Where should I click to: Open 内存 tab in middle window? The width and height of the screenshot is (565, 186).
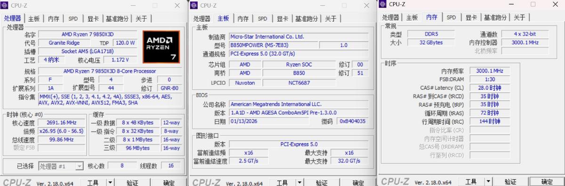click(243, 19)
